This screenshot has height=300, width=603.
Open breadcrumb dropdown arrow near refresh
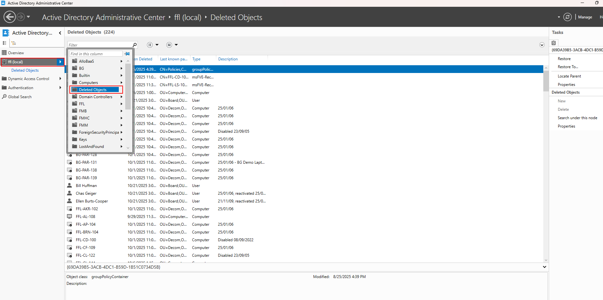coord(559,17)
